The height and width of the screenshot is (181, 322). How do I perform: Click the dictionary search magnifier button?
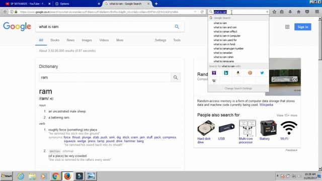176,77
